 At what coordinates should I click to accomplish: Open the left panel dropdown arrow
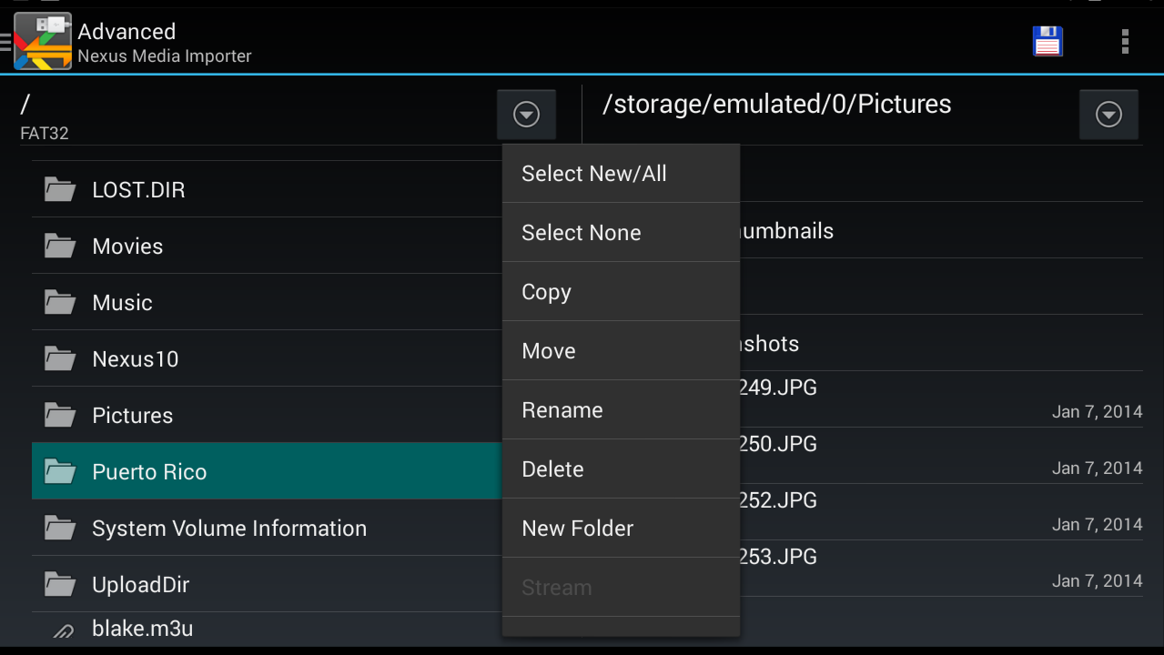click(526, 114)
